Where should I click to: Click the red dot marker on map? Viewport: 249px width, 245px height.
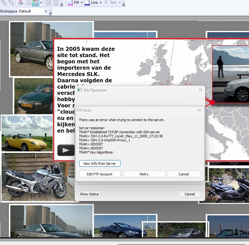point(212,102)
